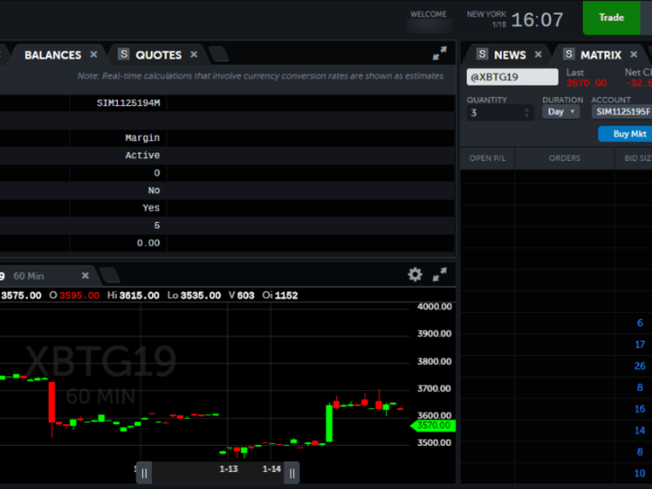Expand the Balances panel to full screen
The width and height of the screenshot is (652, 489).
coord(439,53)
